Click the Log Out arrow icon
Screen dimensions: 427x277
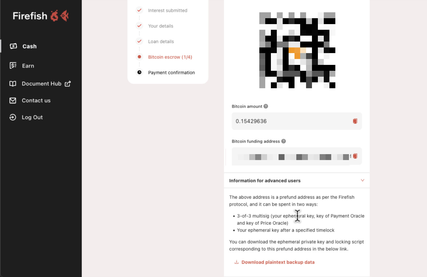13,117
